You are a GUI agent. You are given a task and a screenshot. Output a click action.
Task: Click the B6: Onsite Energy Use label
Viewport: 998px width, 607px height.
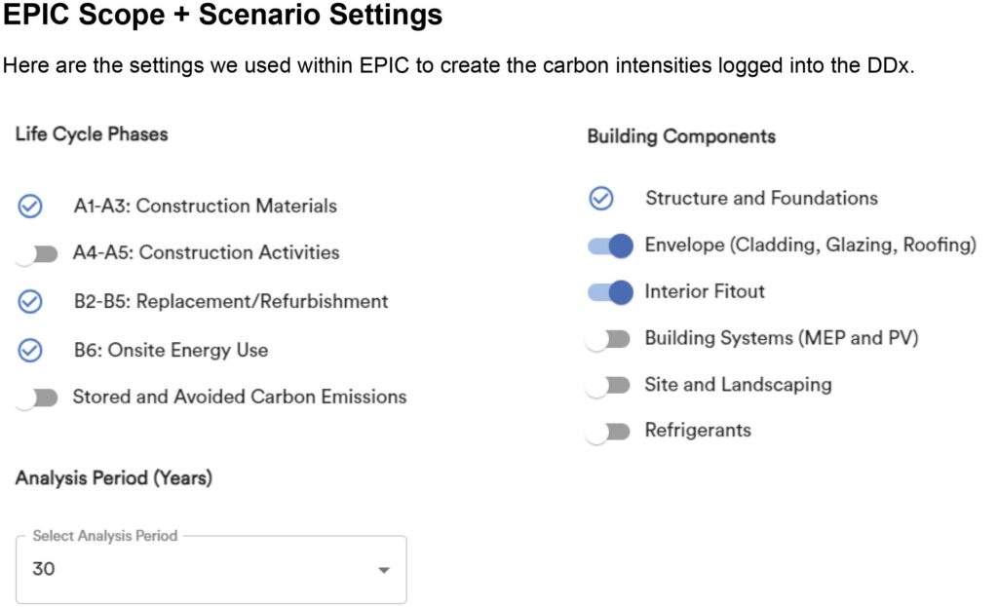[x=171, y=350]
